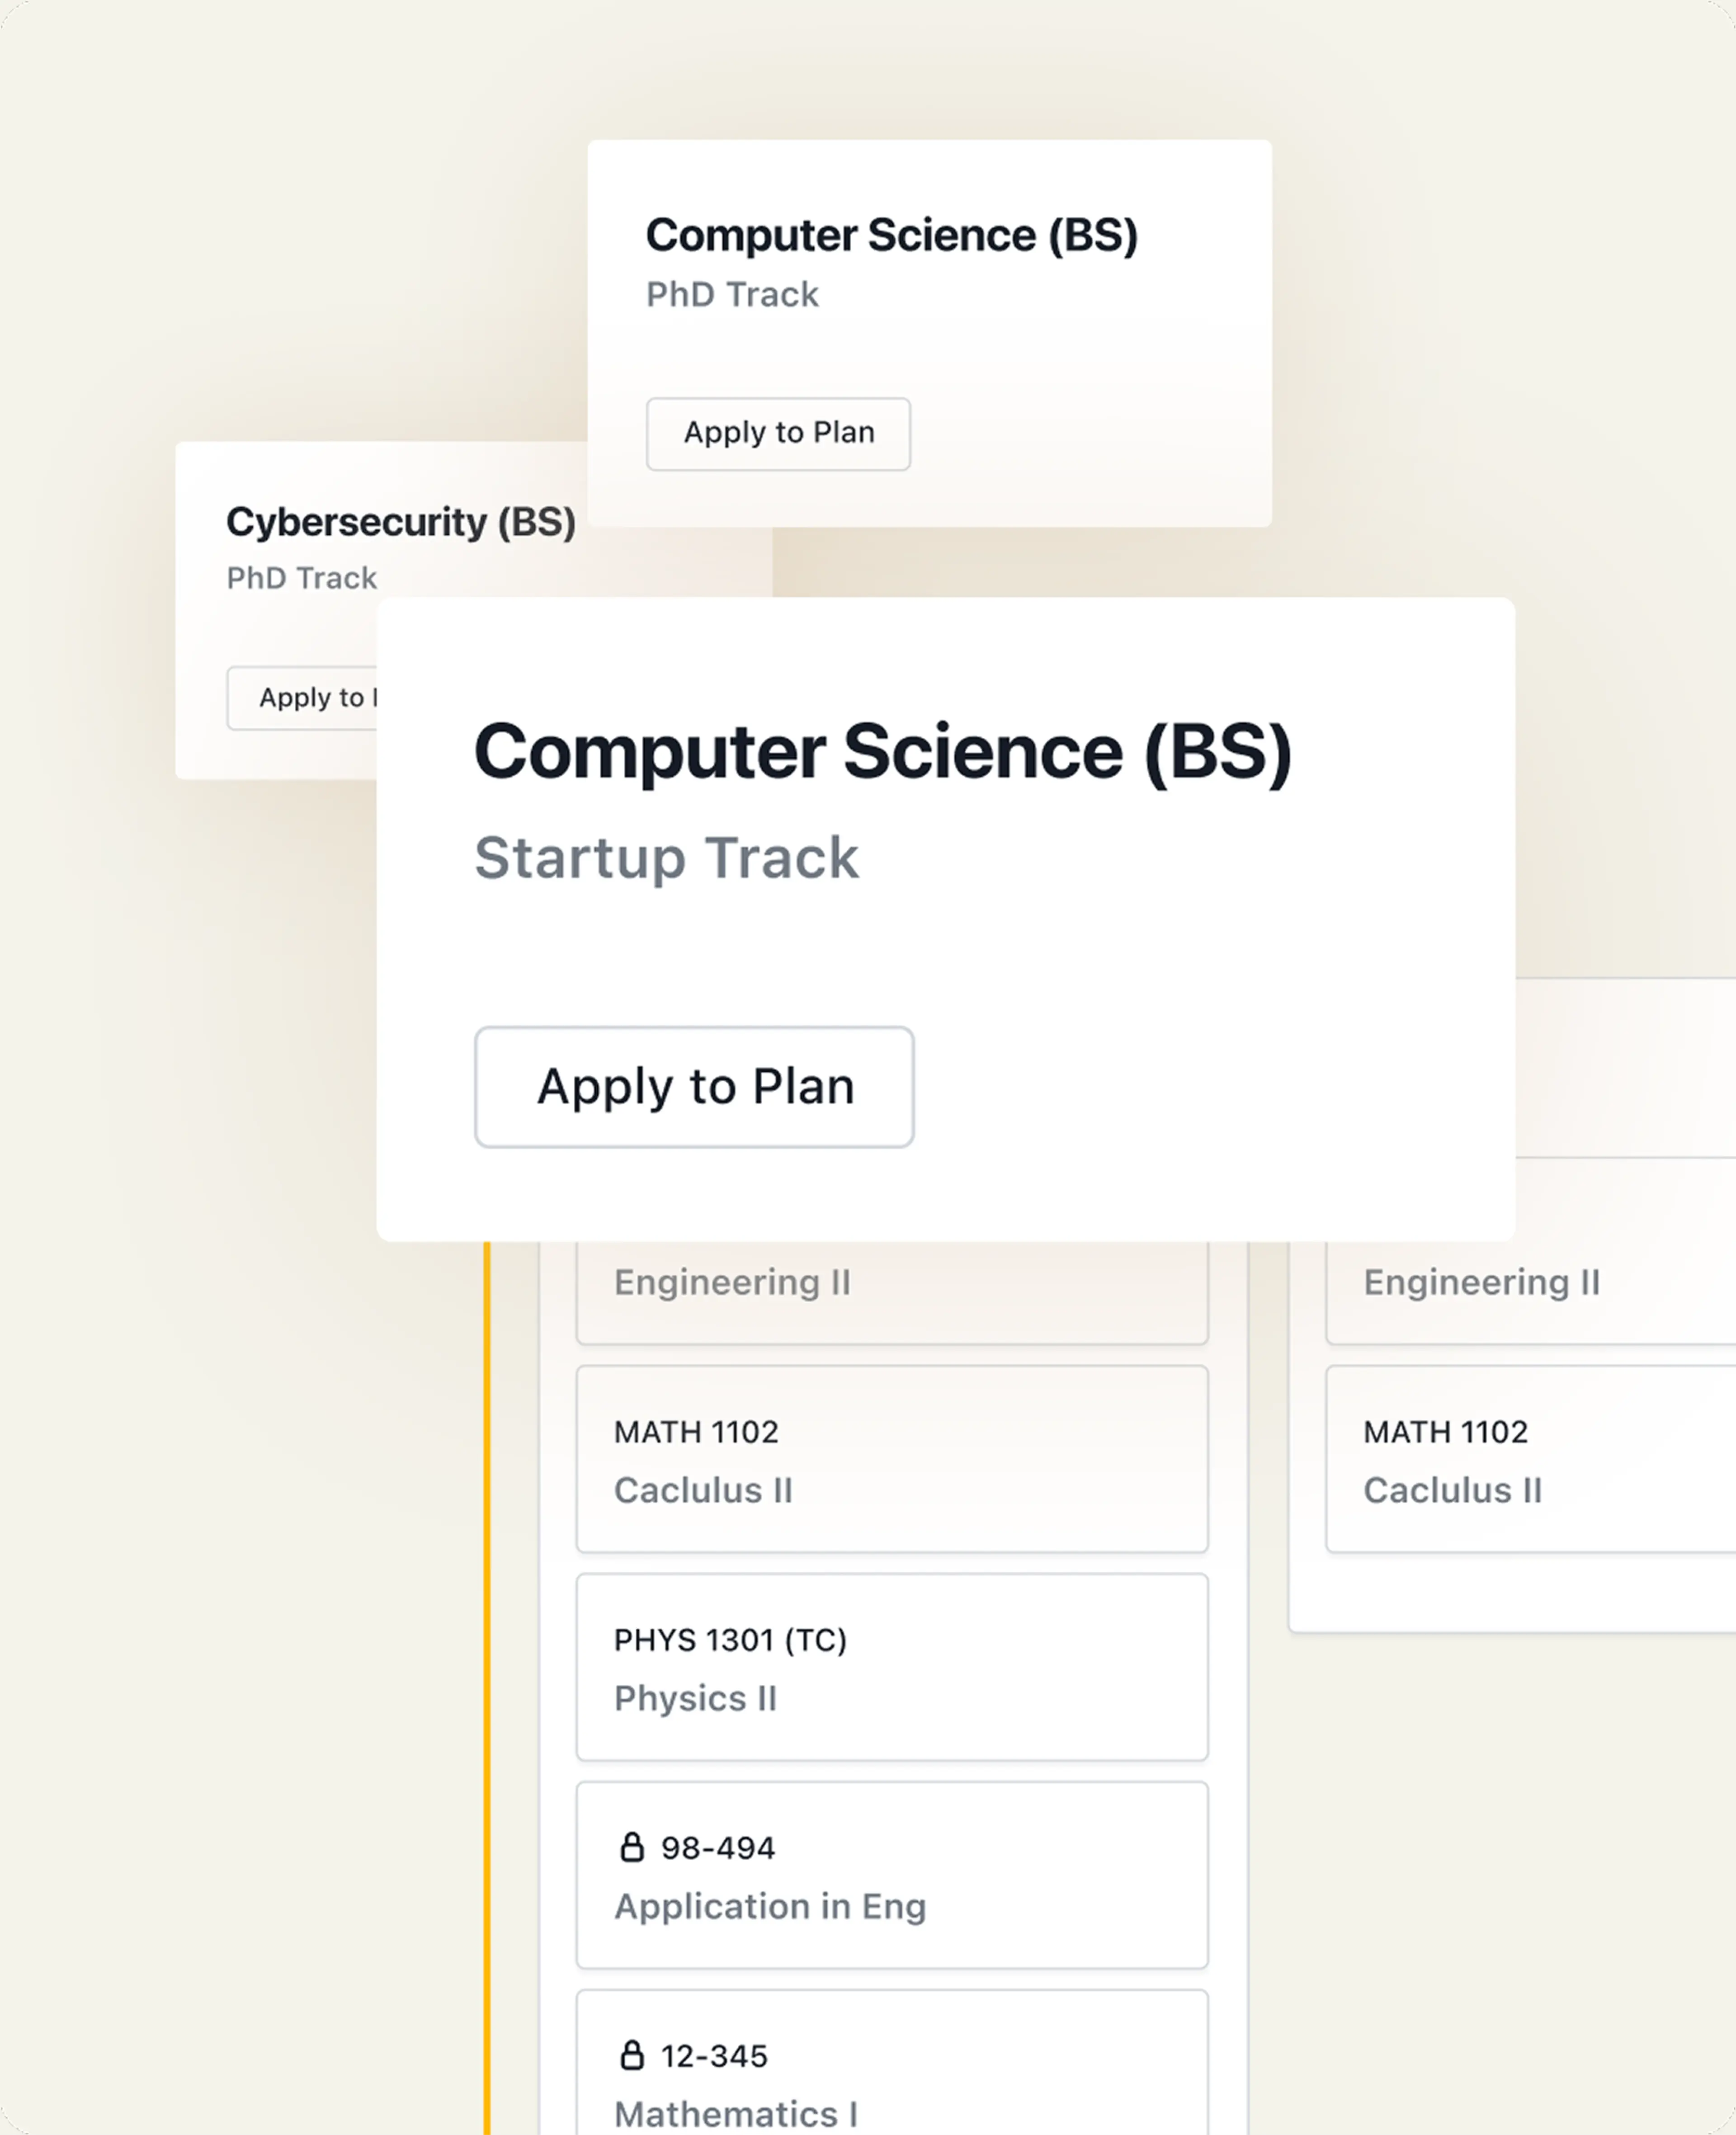The image size is (1736, 2135).
Task: Click PhD Track under Cybersecurity (BS)
Action: [301, 578]
